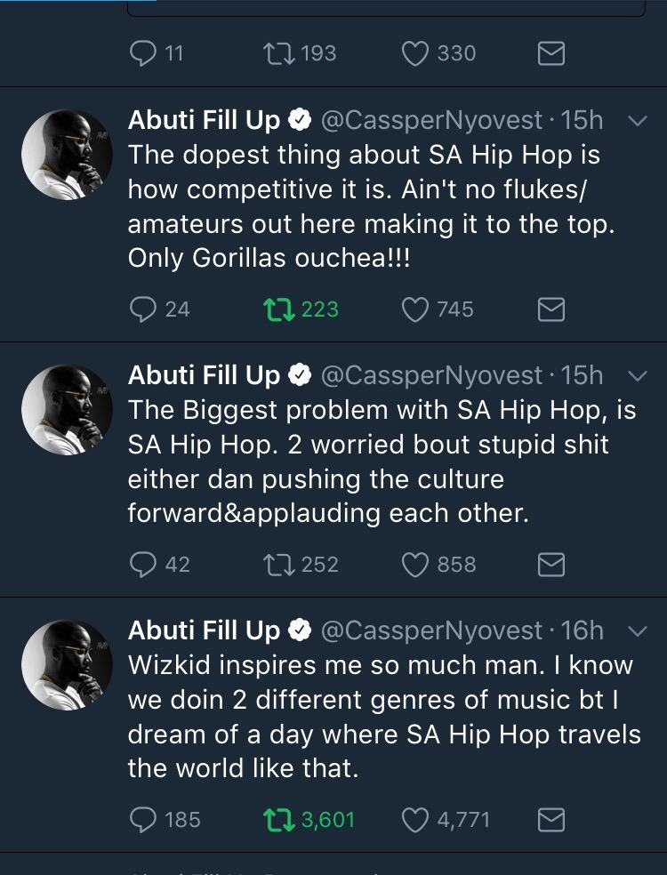Image resolution: width=667 pixels, height=875 pixels.
Task: Like the top tweet with 330 likes
Action: (x=414, y=53)
